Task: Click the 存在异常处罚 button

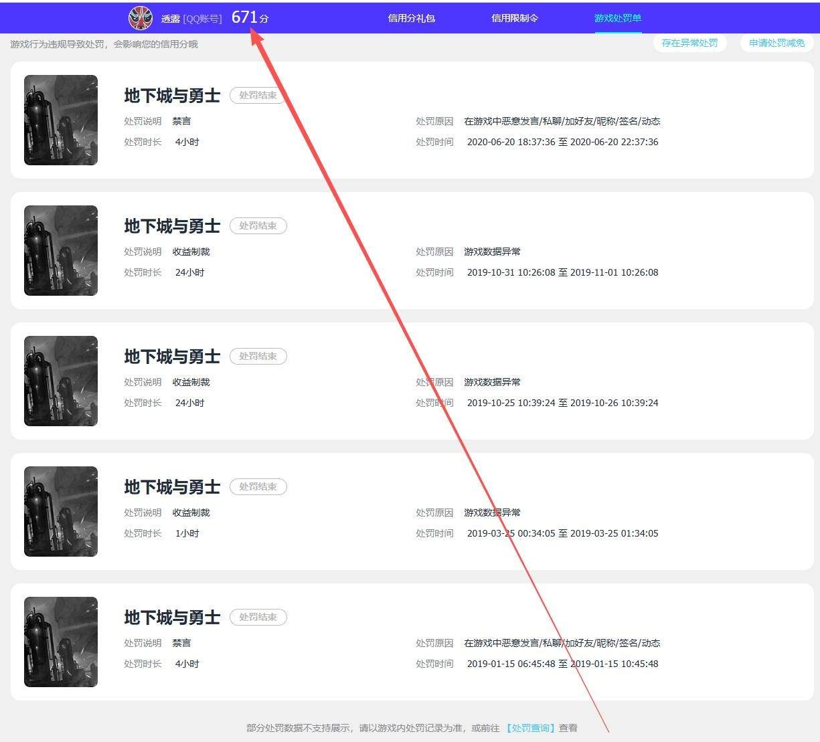Action: click(x=689, y=43)
